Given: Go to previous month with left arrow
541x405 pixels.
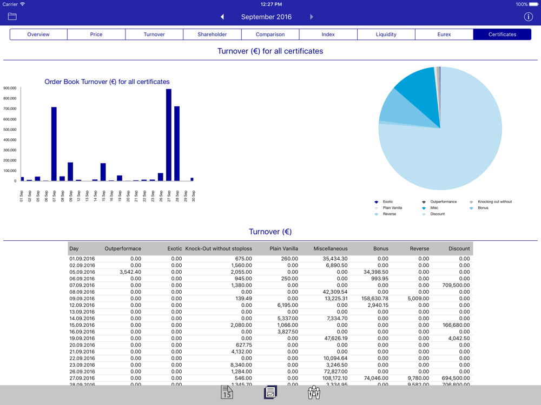Looking at the screenshot, I should tap(222, 17).
